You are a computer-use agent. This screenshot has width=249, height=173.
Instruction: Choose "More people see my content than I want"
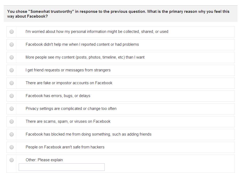point(11,57)
